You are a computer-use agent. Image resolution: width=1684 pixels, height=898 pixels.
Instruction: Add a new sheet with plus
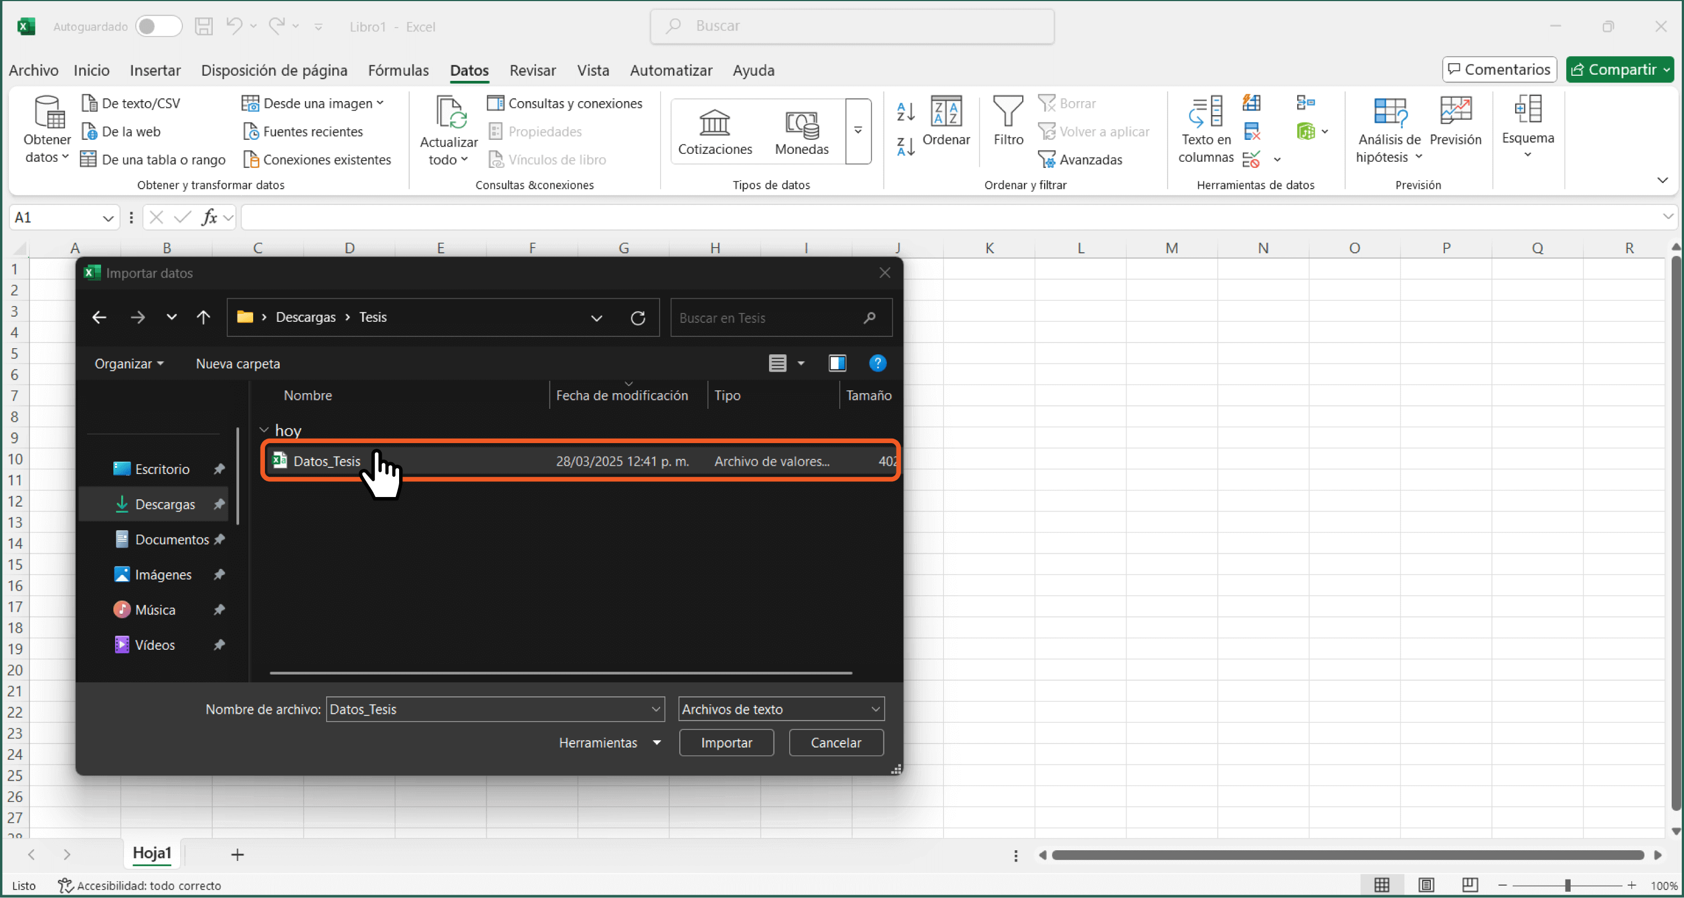pyautogui.click(x=237, y=854)
